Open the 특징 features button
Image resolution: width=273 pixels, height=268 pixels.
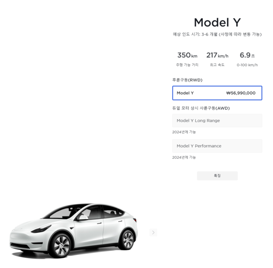pos(217,175)
